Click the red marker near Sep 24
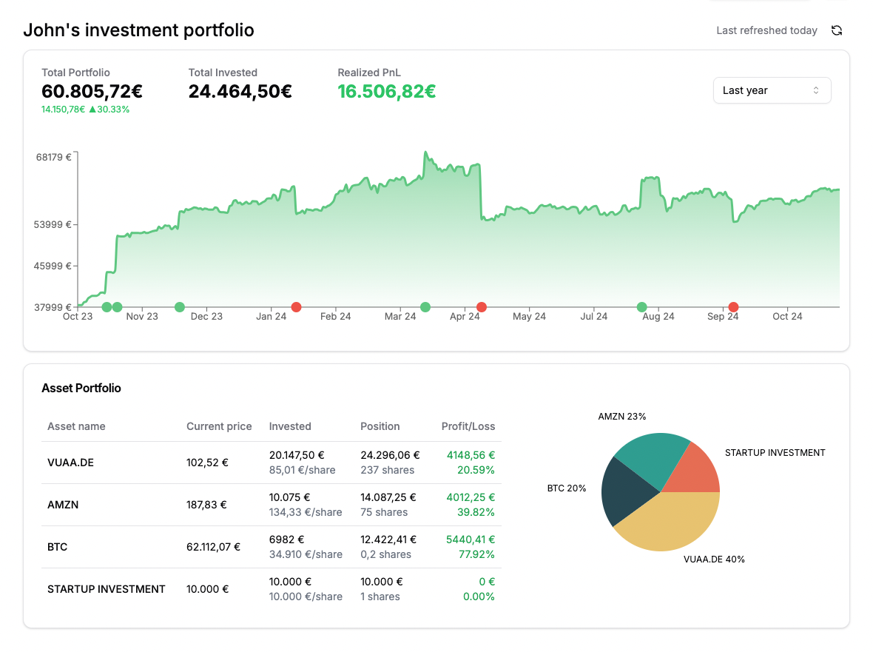This screenshot has height=652, width=873. [733, 307]
